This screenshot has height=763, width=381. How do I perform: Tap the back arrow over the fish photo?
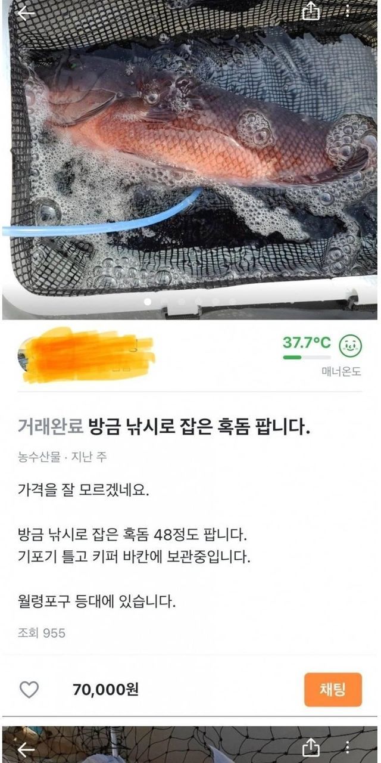[x=26, y=13]
